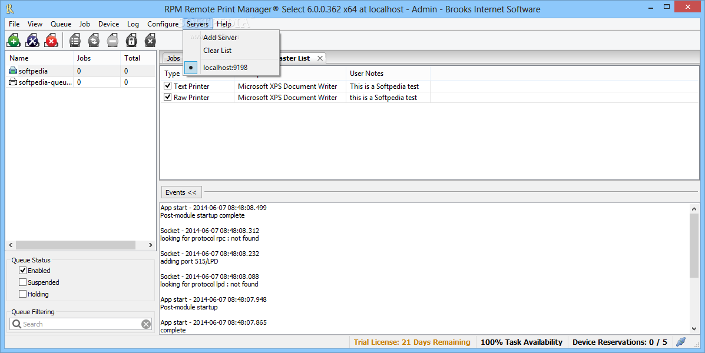Click the green plus Create Queue icon
Image resolution: width=705 pixels, height=353 pixels.
tap(14, 41)
